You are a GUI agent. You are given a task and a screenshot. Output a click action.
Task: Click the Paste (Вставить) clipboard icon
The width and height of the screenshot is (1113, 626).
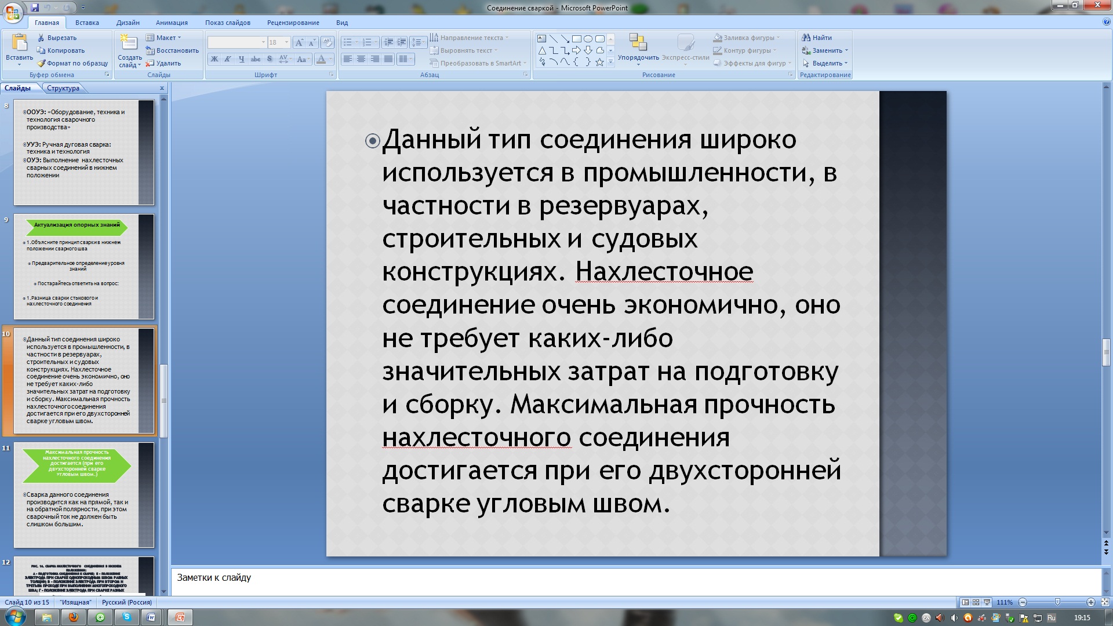click(x=19, y=43)
